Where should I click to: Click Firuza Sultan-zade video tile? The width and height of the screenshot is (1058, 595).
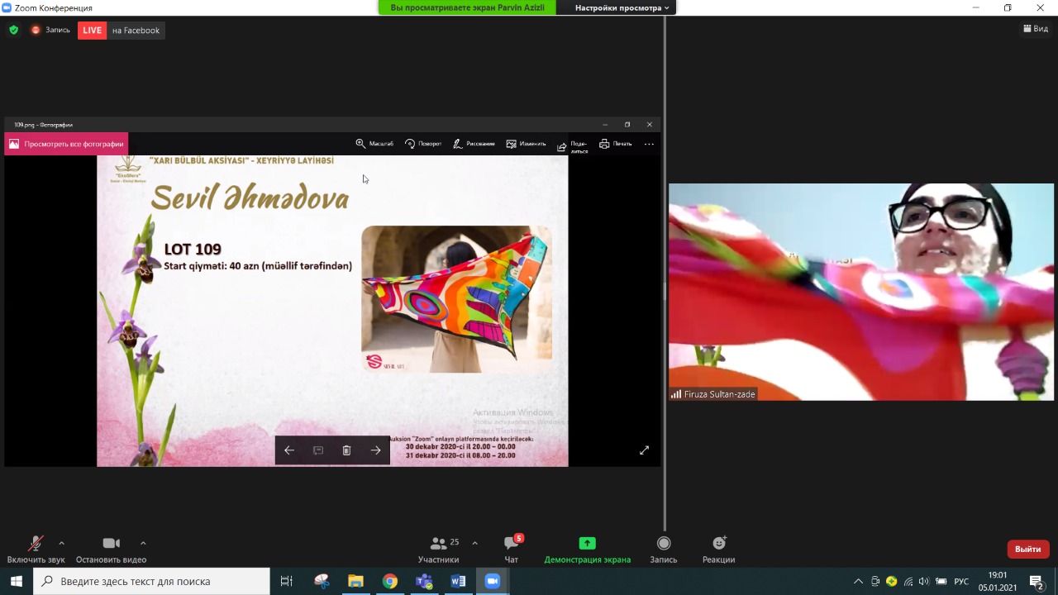(861, 292)
